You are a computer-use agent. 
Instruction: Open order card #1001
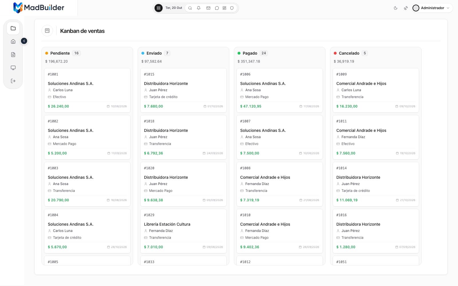coord(87,90)
